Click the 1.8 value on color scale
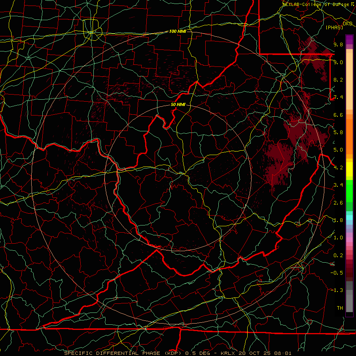The image size is (356, 356). click(338, 220)
